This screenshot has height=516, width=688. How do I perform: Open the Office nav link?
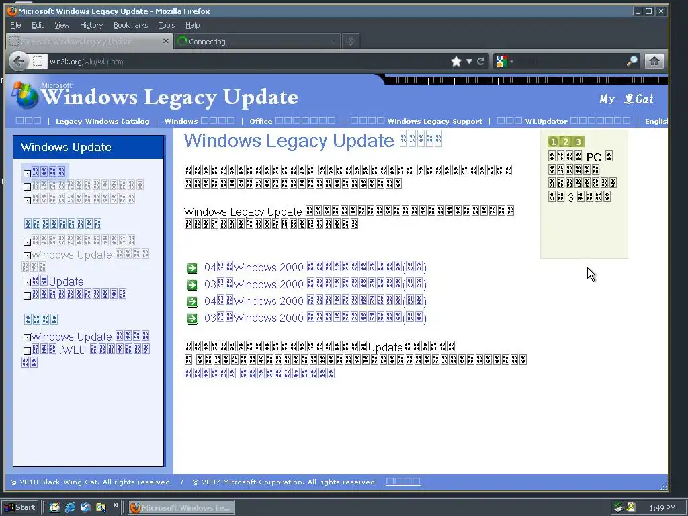coord(292,121)
